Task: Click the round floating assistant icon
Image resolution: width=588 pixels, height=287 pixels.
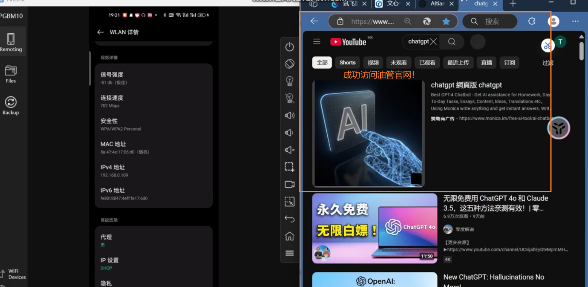Action: (x=559, y=128)
